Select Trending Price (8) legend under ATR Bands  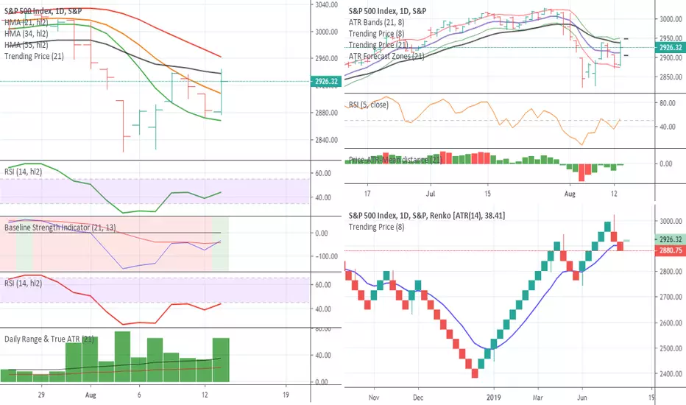click(376, 34)
